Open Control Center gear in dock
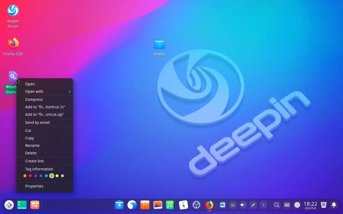Viewport: 343px width, 214px height. pyautogui.click(x=196, y=205)
